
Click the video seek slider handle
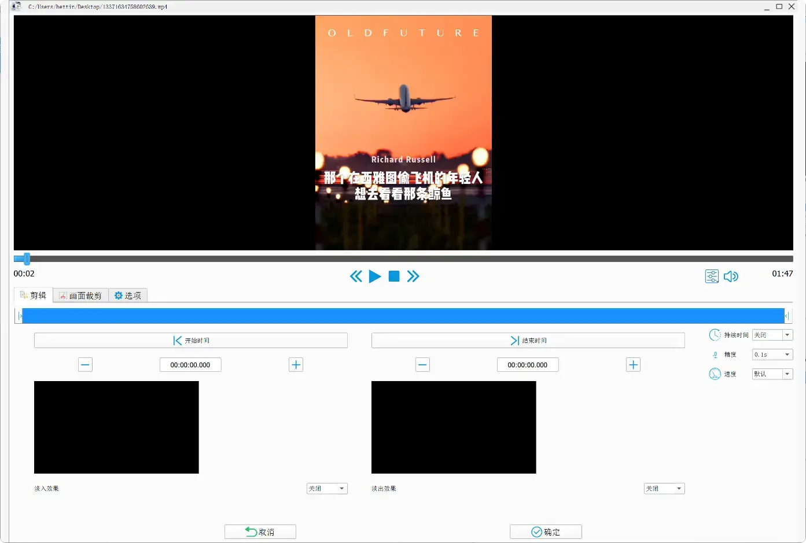click(x=27, y=258)
